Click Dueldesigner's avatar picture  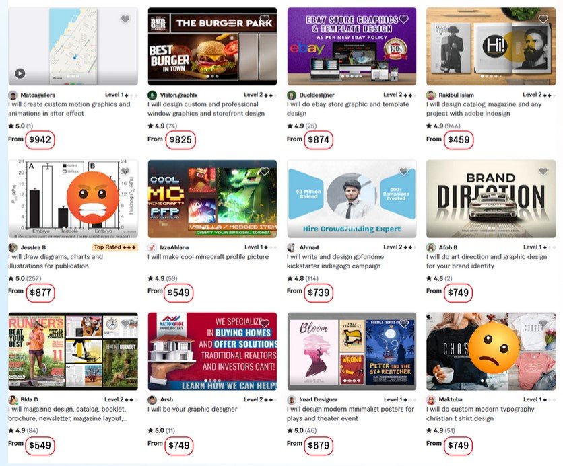click(x=292, y=95)
